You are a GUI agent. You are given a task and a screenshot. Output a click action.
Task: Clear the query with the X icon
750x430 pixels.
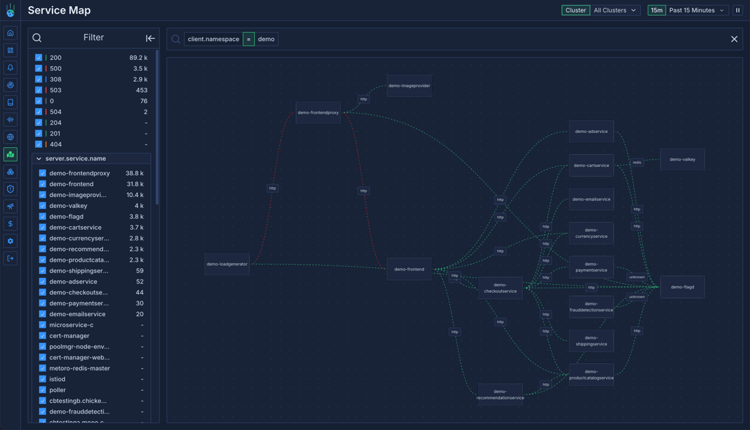click(x=734, y=40)
